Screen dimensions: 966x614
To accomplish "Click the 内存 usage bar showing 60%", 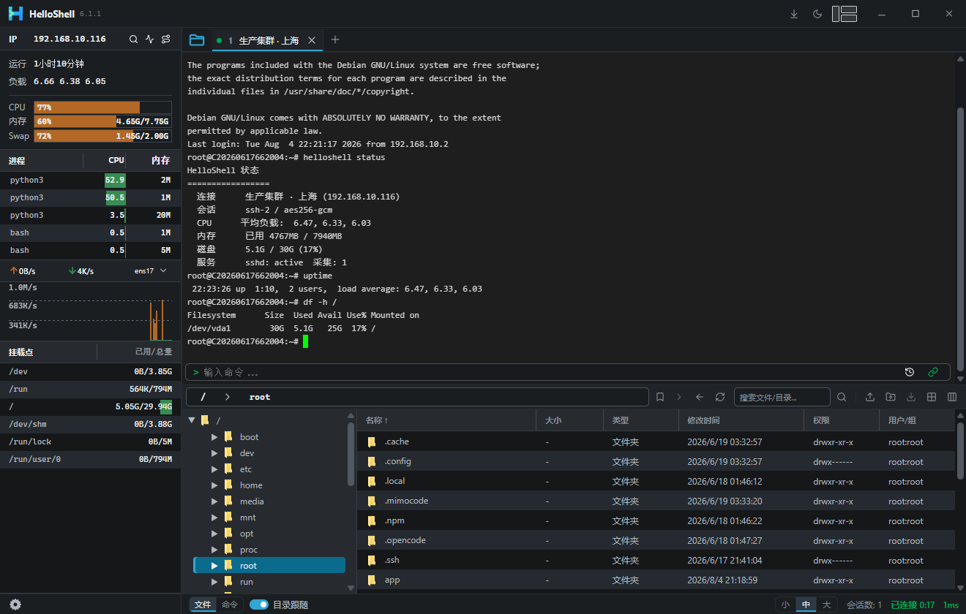I will pos(102,121).
